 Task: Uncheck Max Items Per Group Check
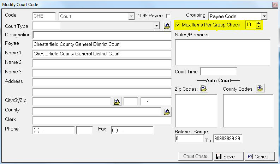[x=178, y=25]
